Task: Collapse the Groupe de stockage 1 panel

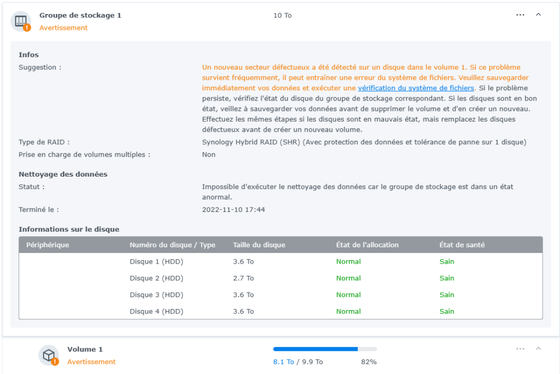Action: [539, 15]
